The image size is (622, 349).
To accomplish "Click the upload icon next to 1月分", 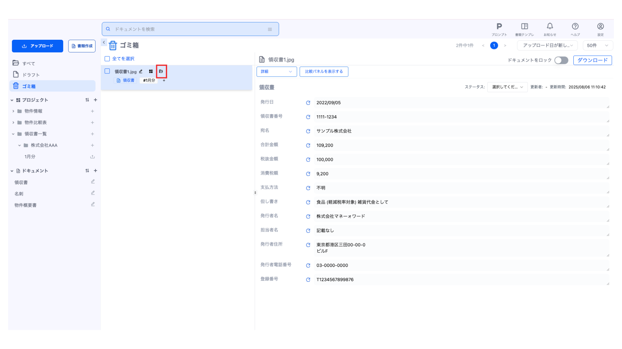I will click(92, 157).
